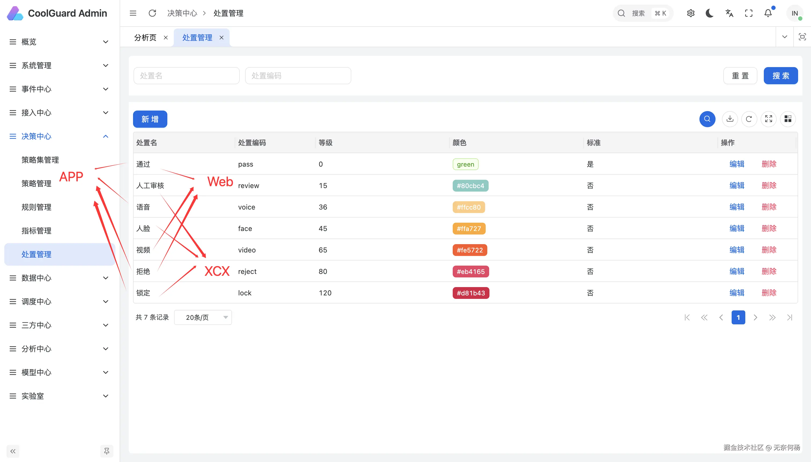Open the settings gear icon

pos(691,13)
